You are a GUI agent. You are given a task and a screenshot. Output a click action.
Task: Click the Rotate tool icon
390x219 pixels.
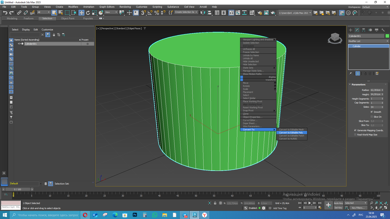[x=88, y=13]
